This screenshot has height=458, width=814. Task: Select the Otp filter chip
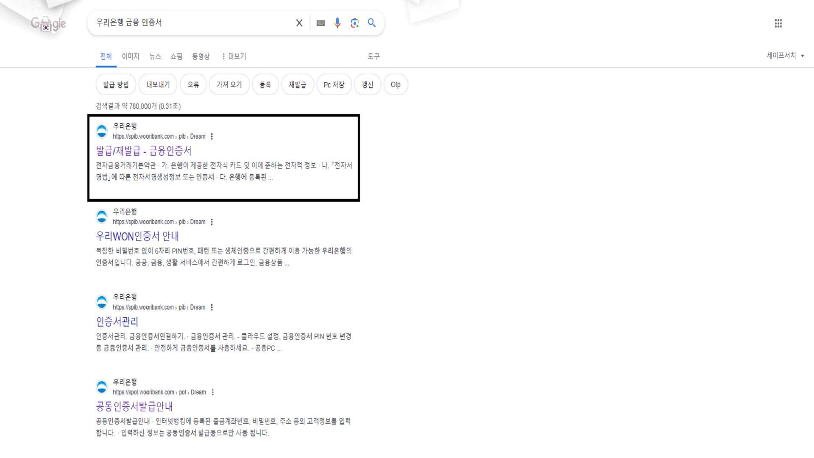tap(395, 84)
